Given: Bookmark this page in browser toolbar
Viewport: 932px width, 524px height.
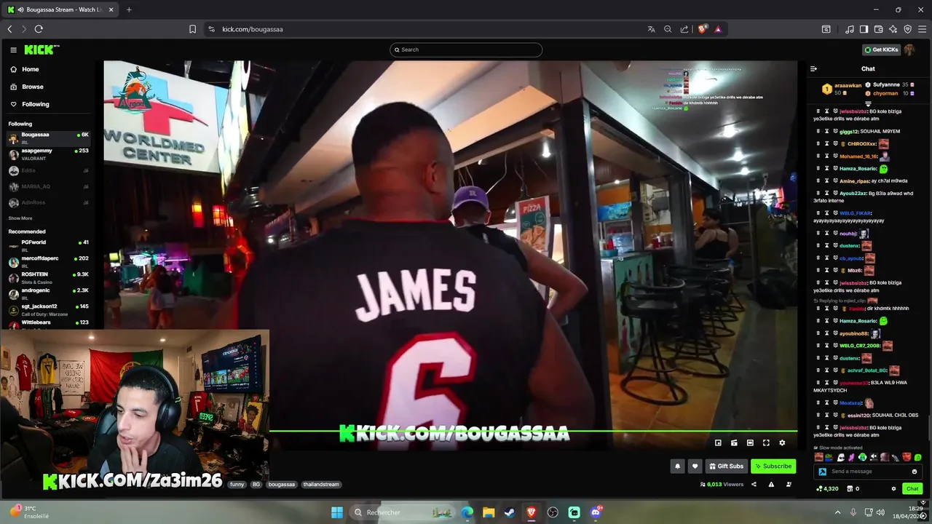Looking at the screenshot, I should pos(192,29).
